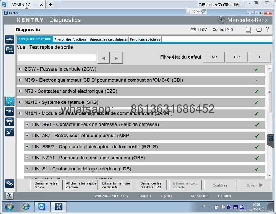
Task: Open the TIPS panel from the left sidebar
Action: point(9,111)
